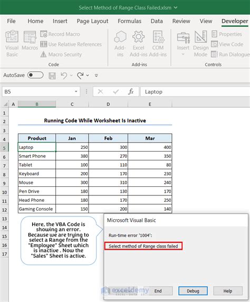Image resolution: width=250 pixels, height=302 pixels.
Task: Undo the last action
Action: (64, 76)
